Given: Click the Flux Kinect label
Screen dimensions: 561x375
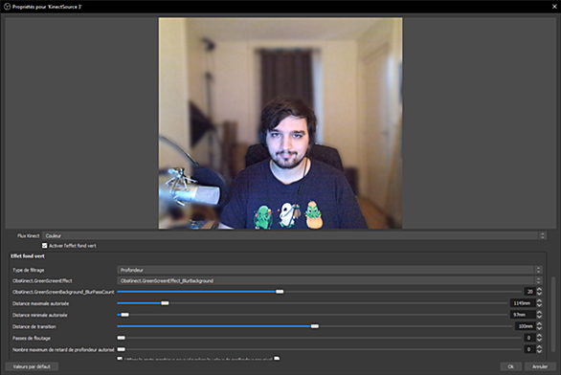Looking at the screenshot, I should pos(29,236).
